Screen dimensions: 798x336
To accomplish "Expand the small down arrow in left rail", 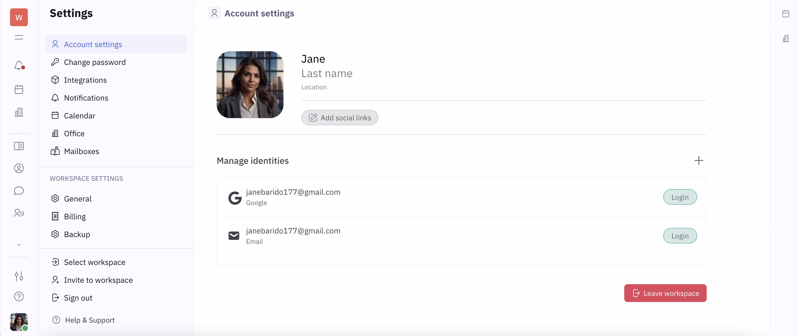I will pos(19,245).
